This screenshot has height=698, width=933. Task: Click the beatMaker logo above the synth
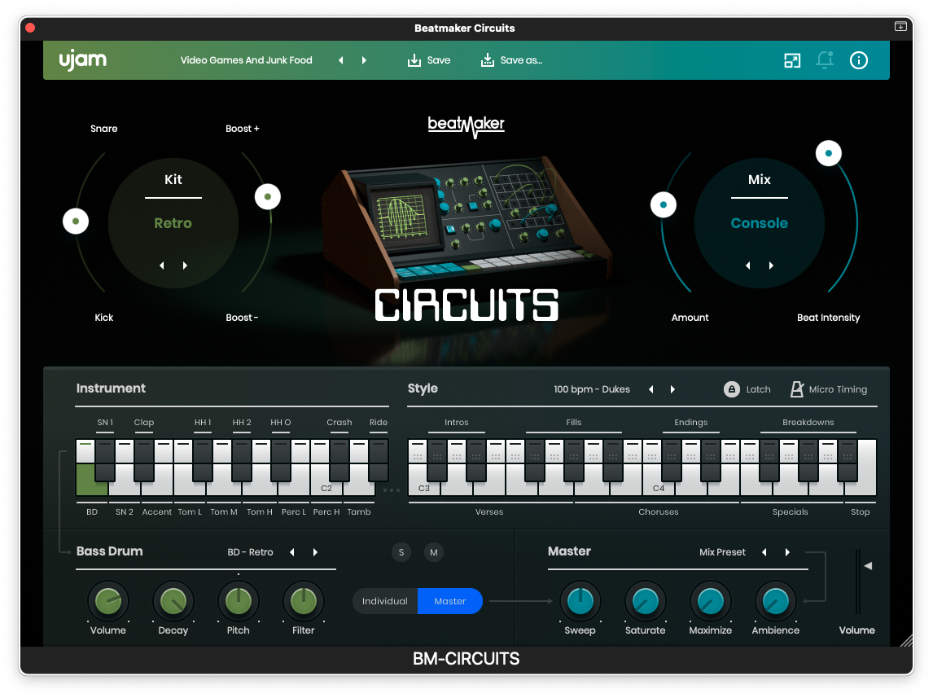coord(466,125)
